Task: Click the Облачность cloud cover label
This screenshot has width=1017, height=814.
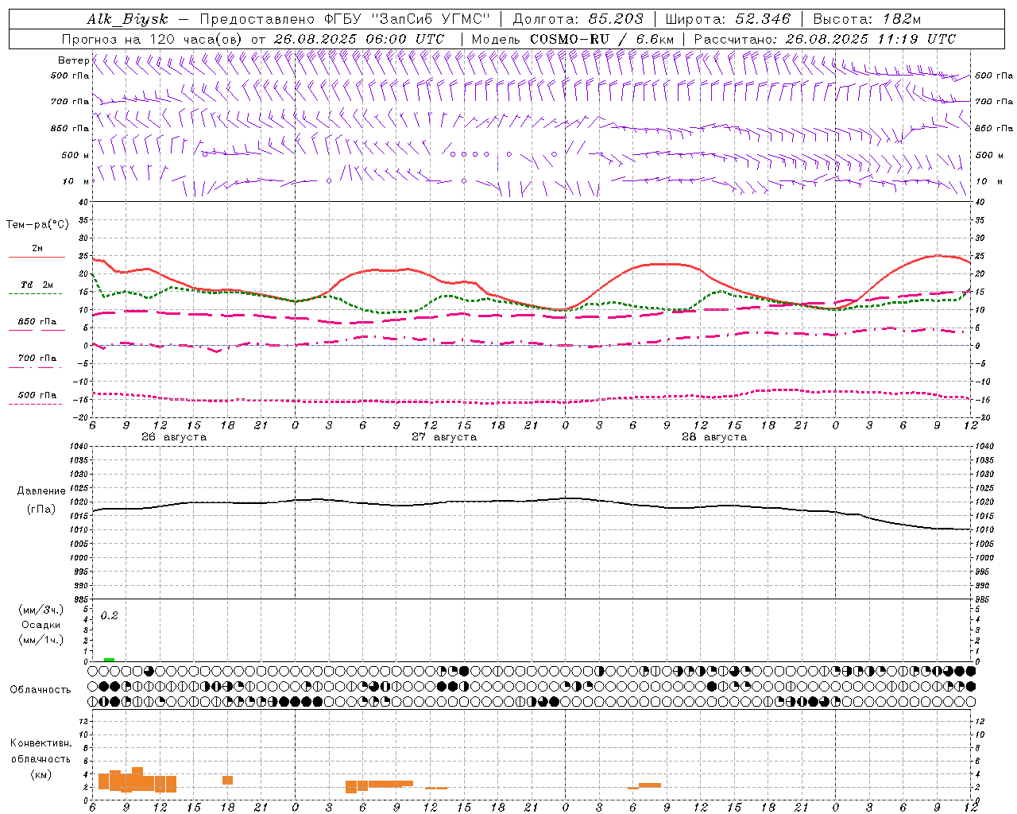Action: pyautogui.click(x=41, y=690)
